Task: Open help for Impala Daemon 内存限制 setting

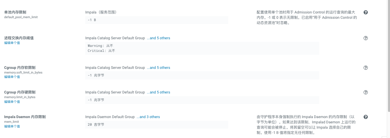Action: coord(365,117)
